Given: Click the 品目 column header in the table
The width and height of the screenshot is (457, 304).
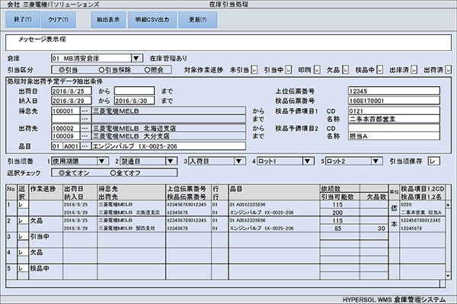Looking at the screenshot, I should (x=274, y=192).
